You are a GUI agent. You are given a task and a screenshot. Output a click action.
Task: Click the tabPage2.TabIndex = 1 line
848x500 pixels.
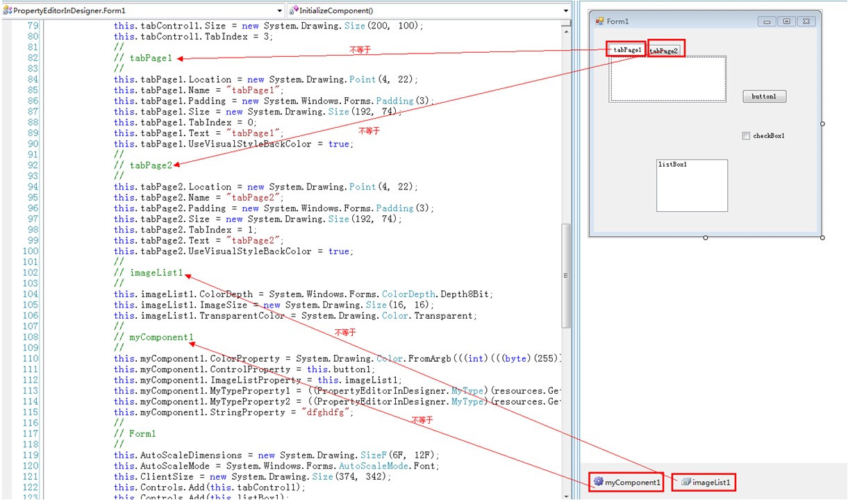click(x=185, y=230)
